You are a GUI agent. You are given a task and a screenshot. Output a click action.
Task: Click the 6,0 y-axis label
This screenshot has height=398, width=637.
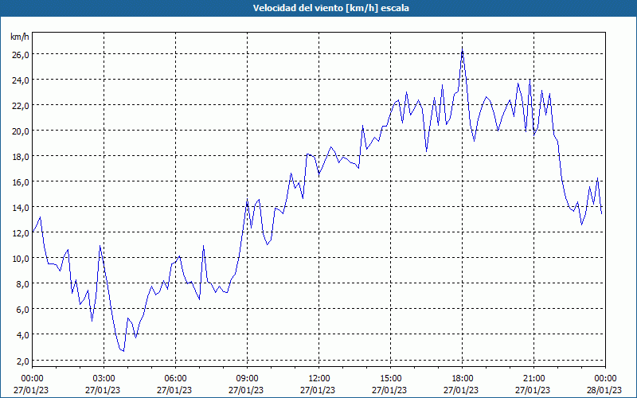(x=22, y=310)
